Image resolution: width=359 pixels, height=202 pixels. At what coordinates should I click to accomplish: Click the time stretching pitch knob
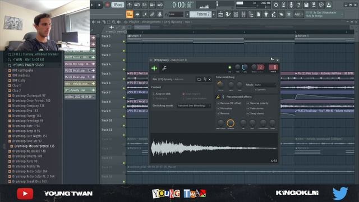point(220,85)
